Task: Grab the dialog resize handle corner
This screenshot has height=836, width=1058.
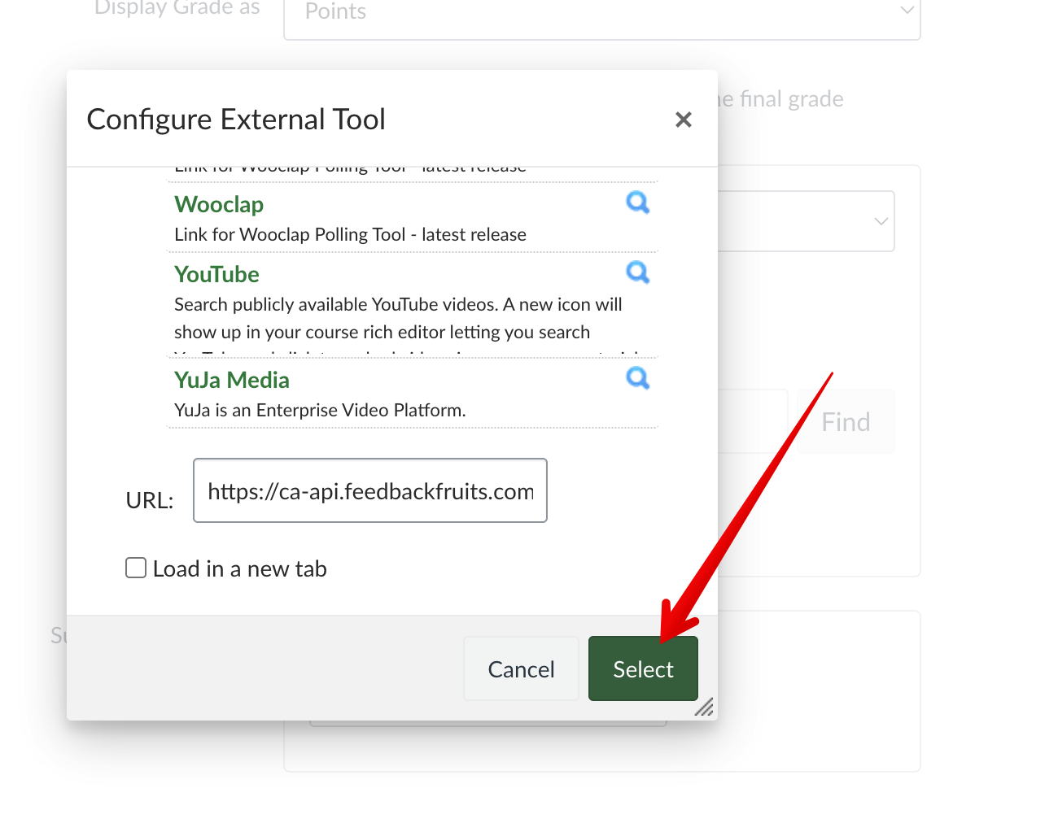Action: 704,708
